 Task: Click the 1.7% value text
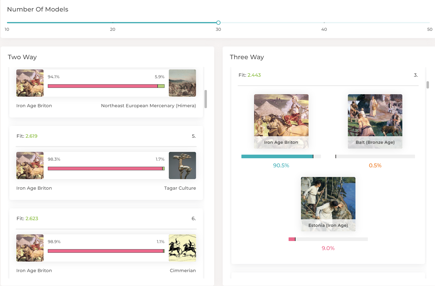click(x=160, y=159)
